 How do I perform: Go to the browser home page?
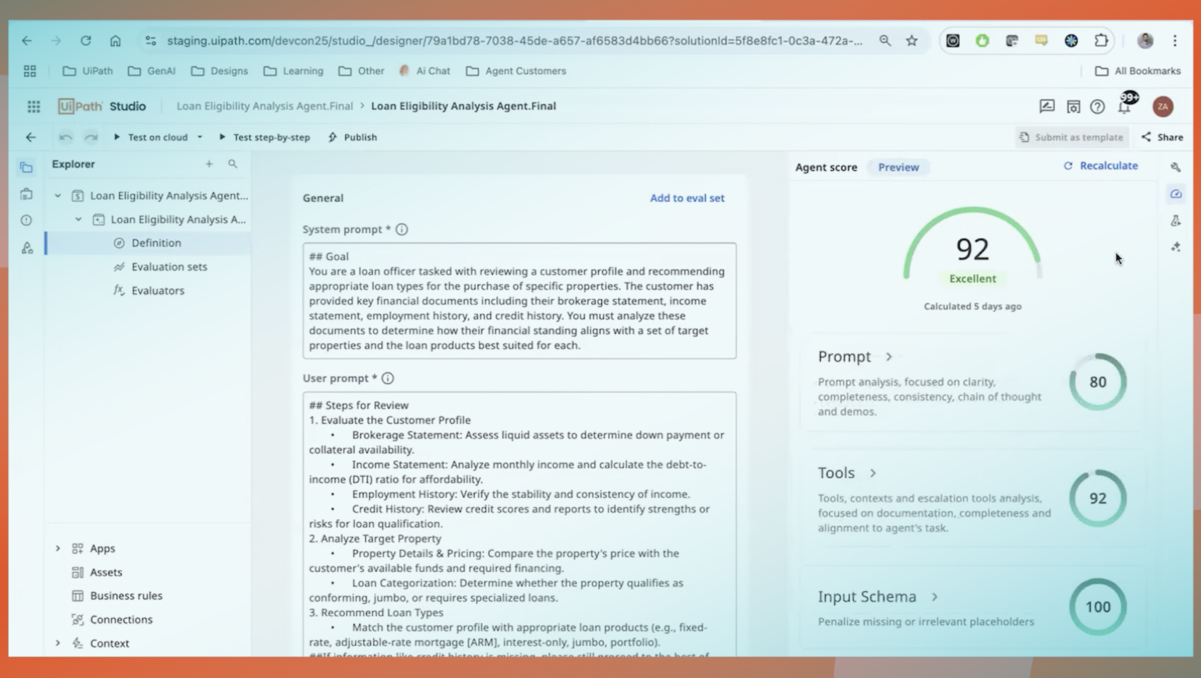[x=115, y=41]
